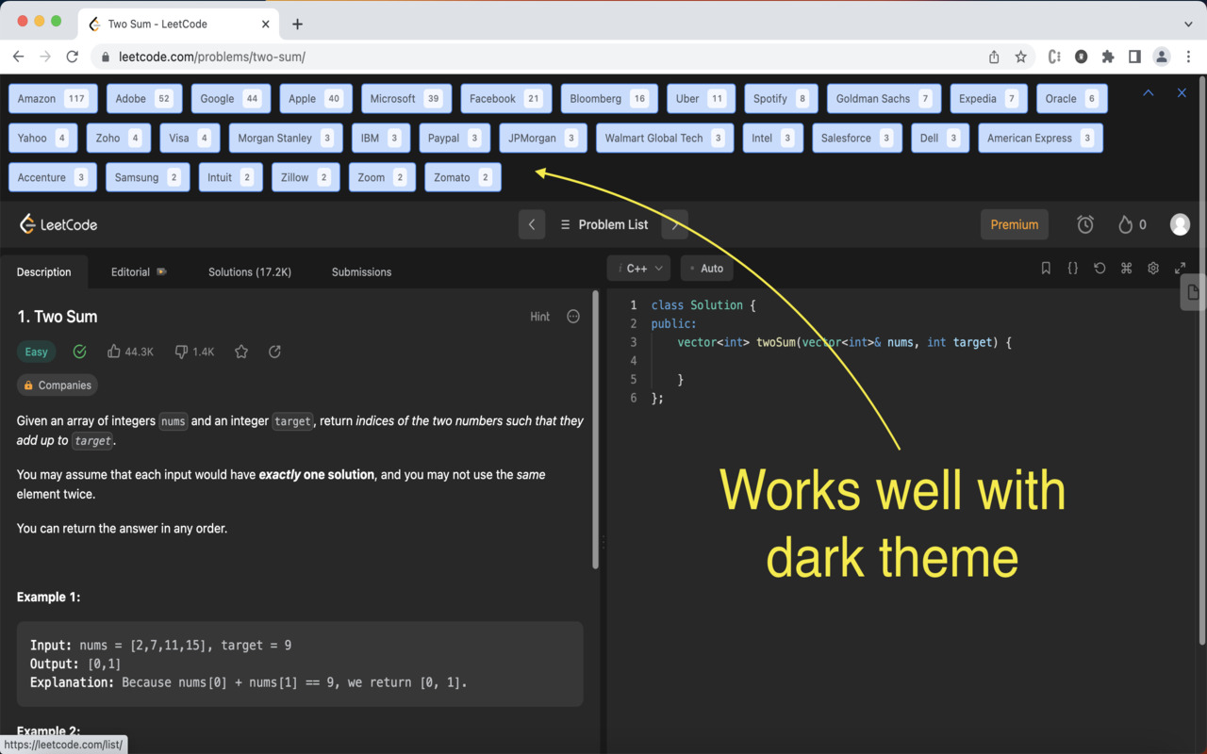Select the Microsoft 39 tag

pyautogui.click(x=406, y=98)
